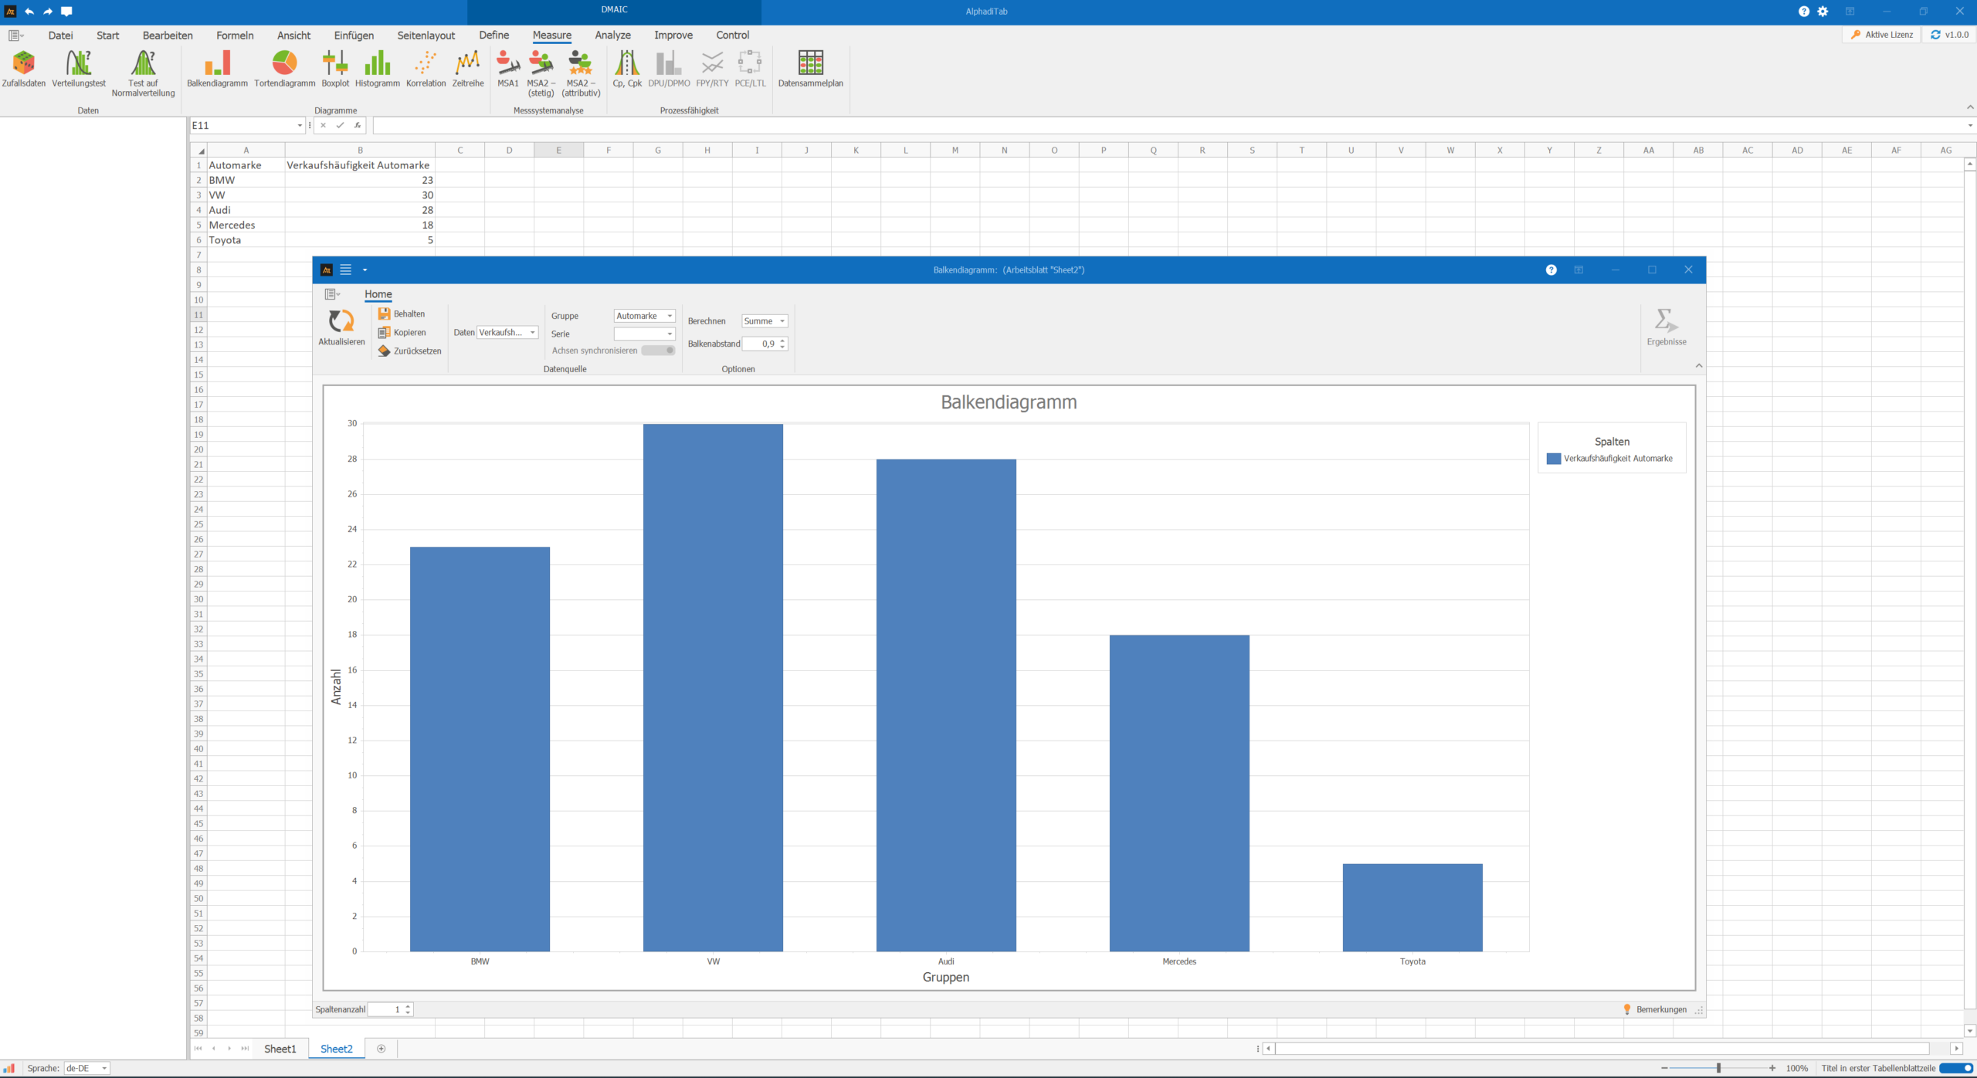
Task: Click the Bemerkungen link
Action: (1660, 1009)
